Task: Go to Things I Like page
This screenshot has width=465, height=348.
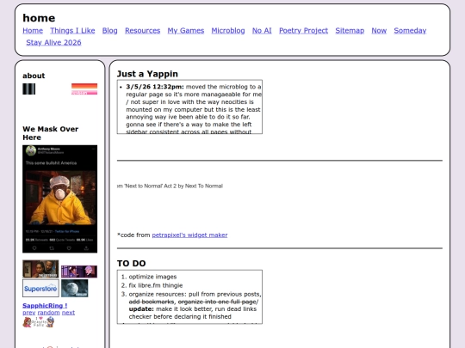Action: coord(72,30)
